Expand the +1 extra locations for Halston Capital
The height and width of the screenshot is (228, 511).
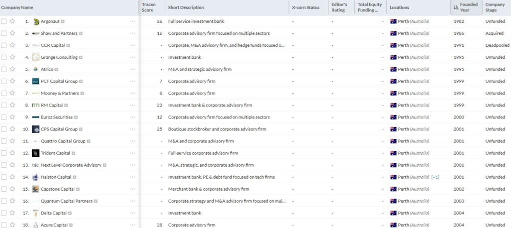(x=435, y=177)
